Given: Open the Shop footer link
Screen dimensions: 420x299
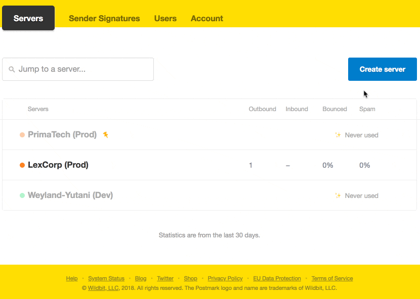Looking at the screenshot, I should coord(190,278).
